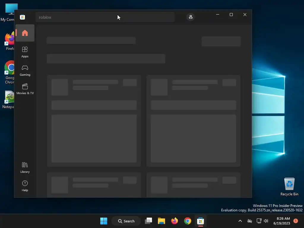Open network status tray icon
This screenshot has height=228, width=304.
[259, 221]
